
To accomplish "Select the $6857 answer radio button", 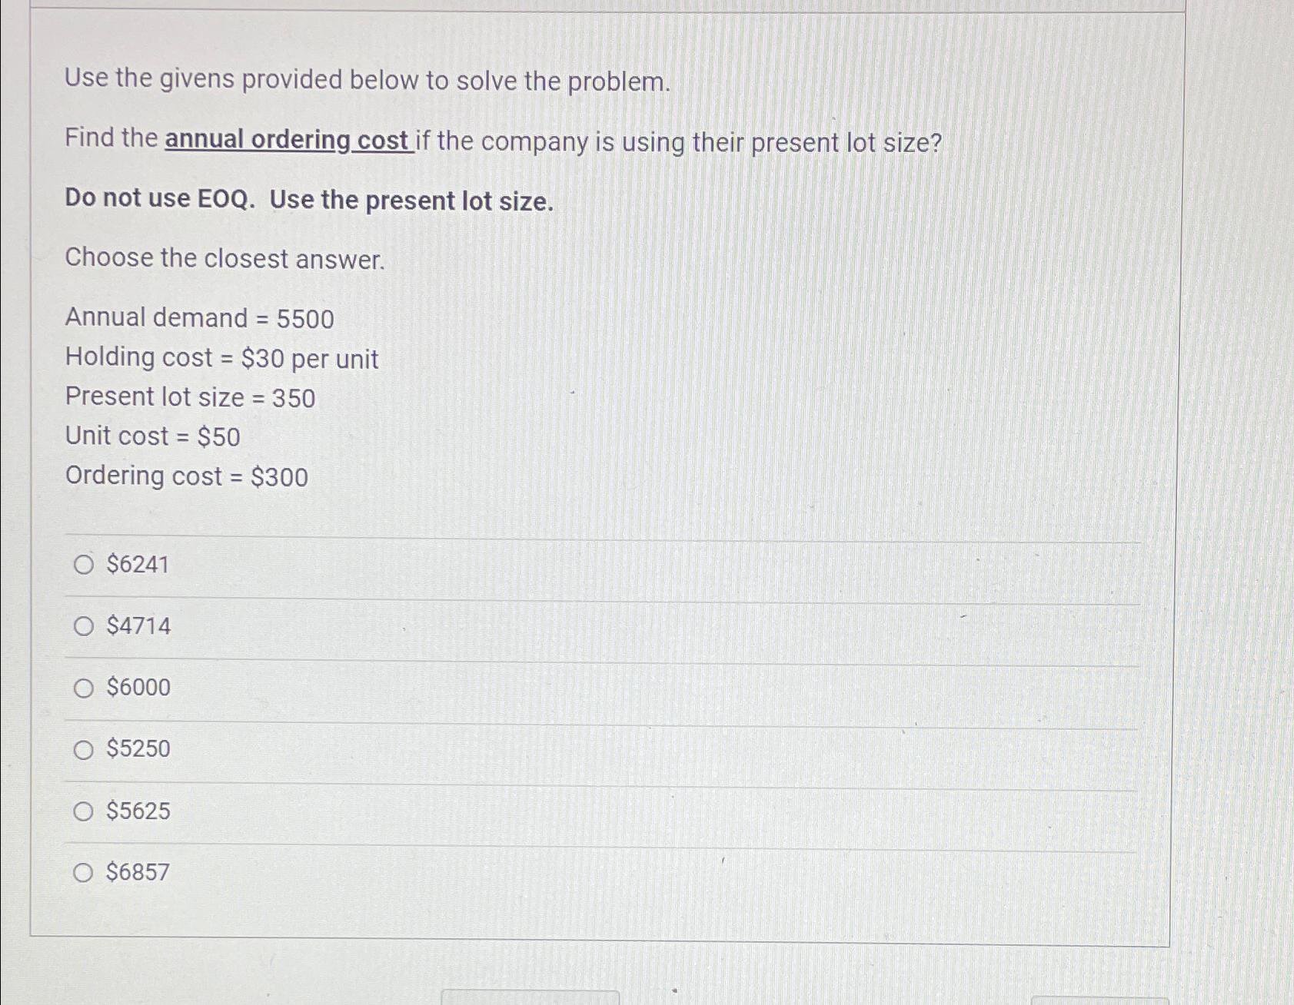I will 85,873.
